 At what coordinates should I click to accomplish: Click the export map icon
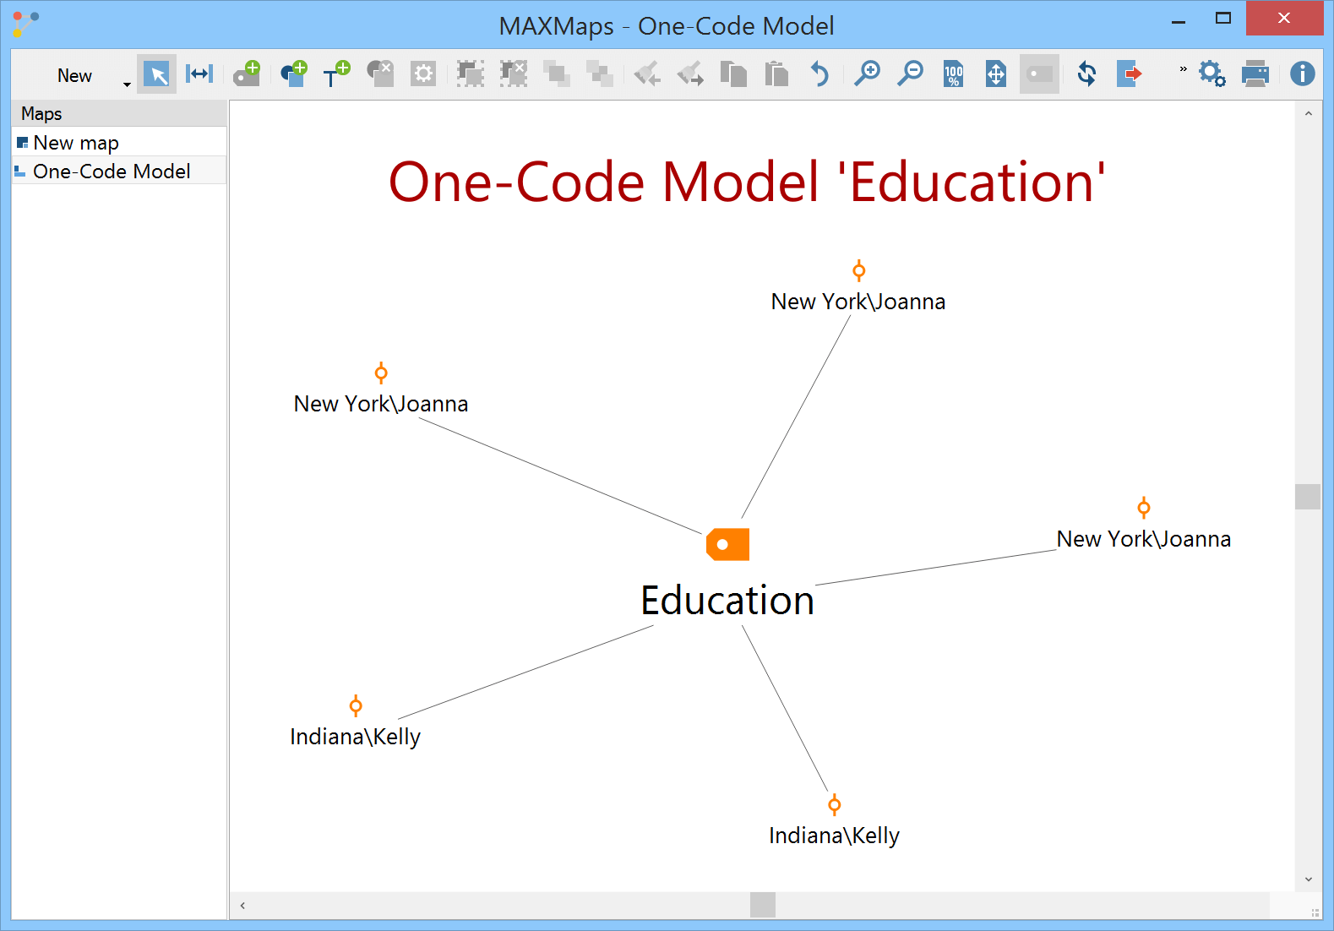pyautogui.click(x=1130, y=74)
